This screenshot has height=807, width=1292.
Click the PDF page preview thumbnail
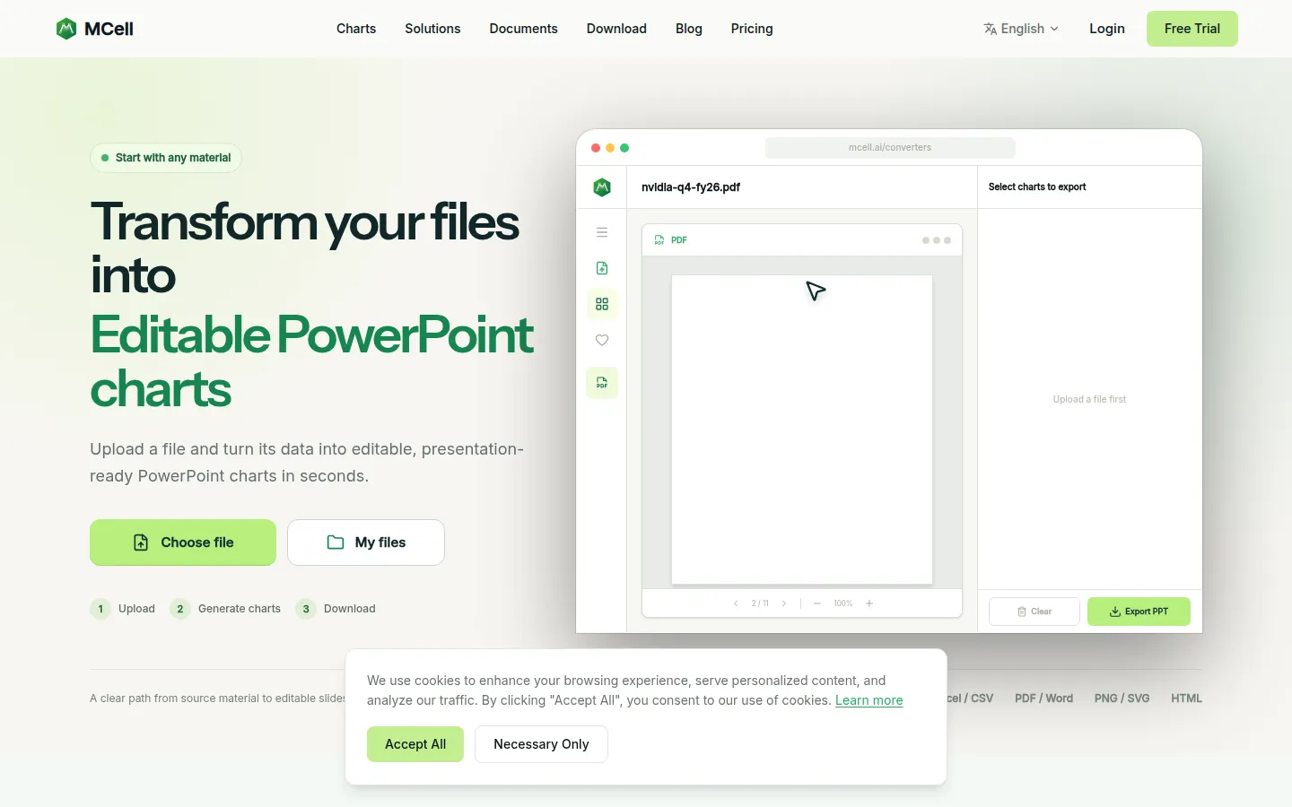pyautogui.click(x=802, y=430)
